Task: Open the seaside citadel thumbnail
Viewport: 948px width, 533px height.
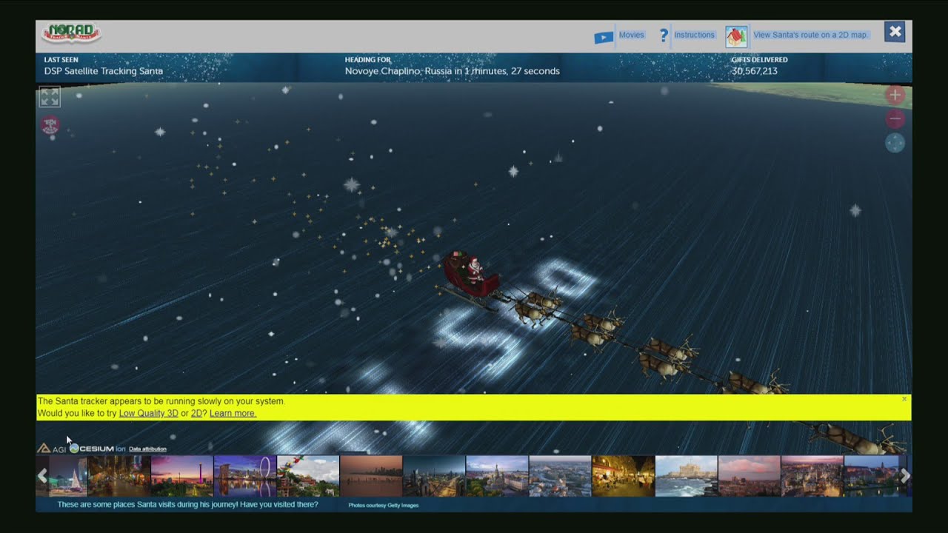Action: [686, 476]
